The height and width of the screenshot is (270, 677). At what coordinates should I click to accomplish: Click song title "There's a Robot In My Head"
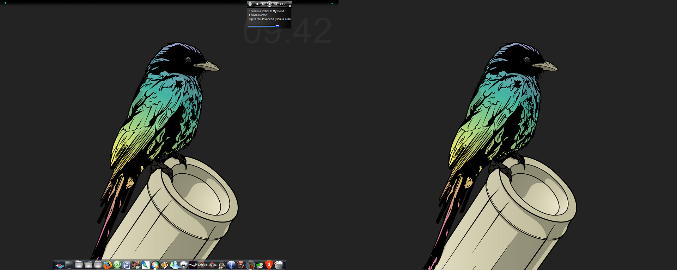267,11
